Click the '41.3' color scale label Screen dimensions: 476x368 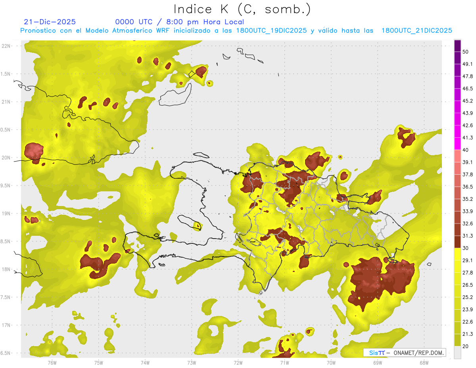pyautogui.click(x=467, y=138)
